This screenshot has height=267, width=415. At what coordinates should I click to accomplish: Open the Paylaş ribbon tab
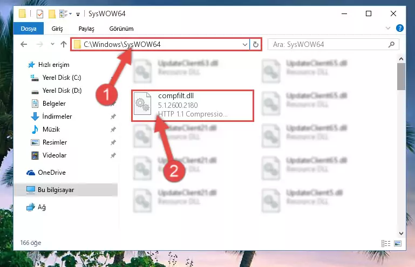click(86, 29)
